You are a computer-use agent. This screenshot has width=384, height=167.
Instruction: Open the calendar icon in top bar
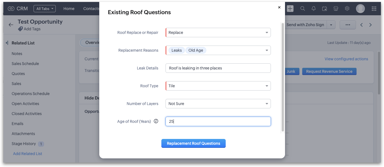tap(324, 9)
